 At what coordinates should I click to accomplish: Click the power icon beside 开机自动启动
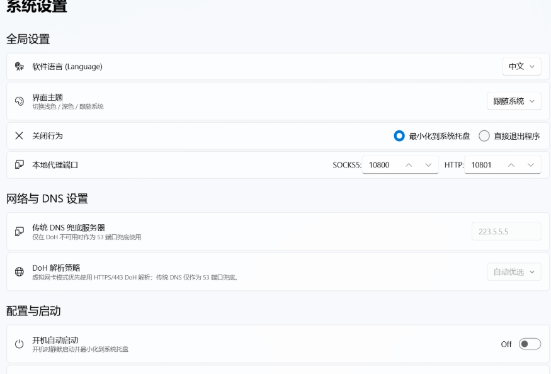coord(20,344)
